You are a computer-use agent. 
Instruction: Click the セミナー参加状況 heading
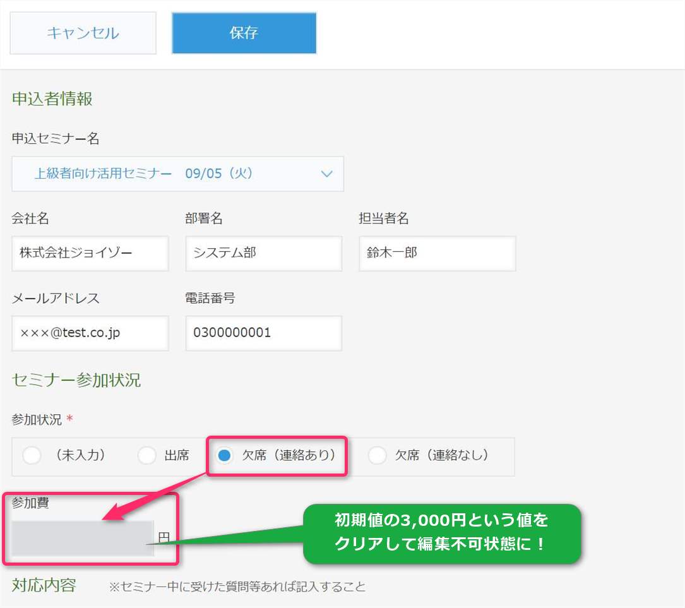[76, 380]
